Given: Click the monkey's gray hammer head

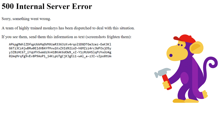Looking at the screenshot, I should [162, 72].
